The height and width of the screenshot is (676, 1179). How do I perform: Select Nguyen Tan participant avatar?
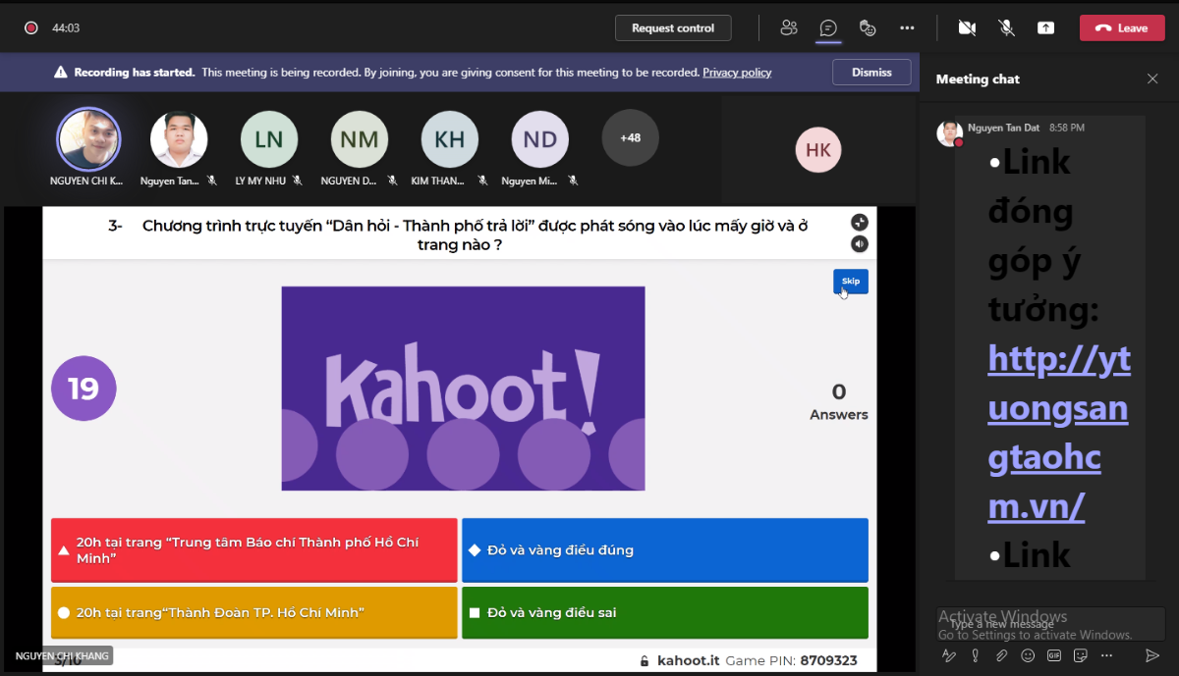point(179,139)
